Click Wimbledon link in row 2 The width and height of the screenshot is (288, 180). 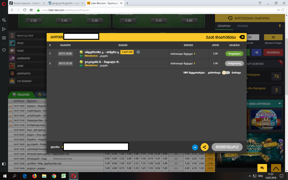[91, 65]
